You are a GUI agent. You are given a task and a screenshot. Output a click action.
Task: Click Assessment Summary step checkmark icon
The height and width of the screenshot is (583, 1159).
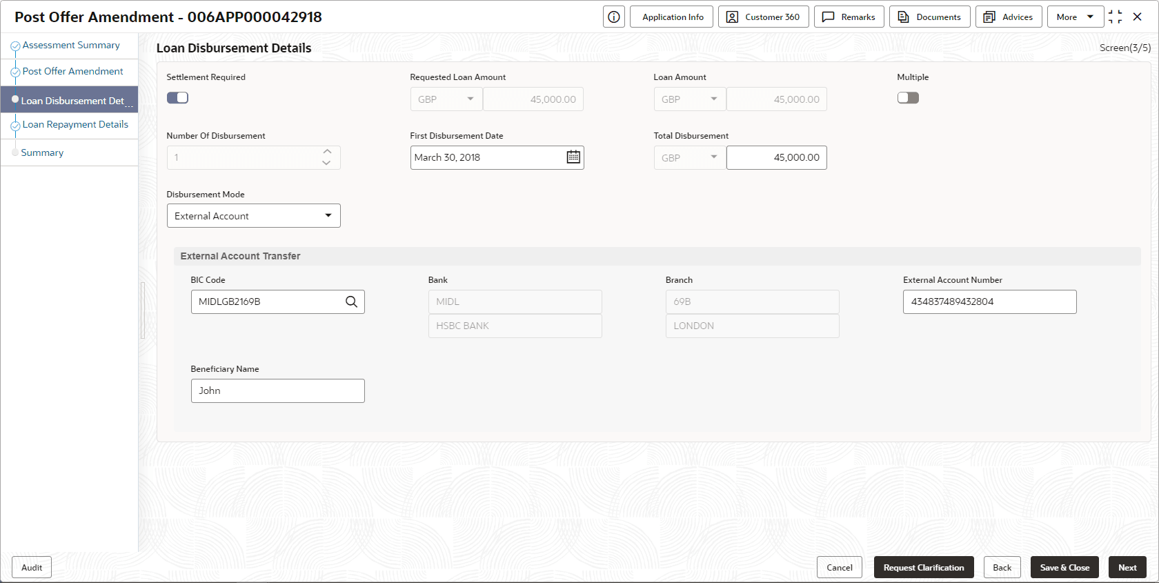click(x=15, y=46)
